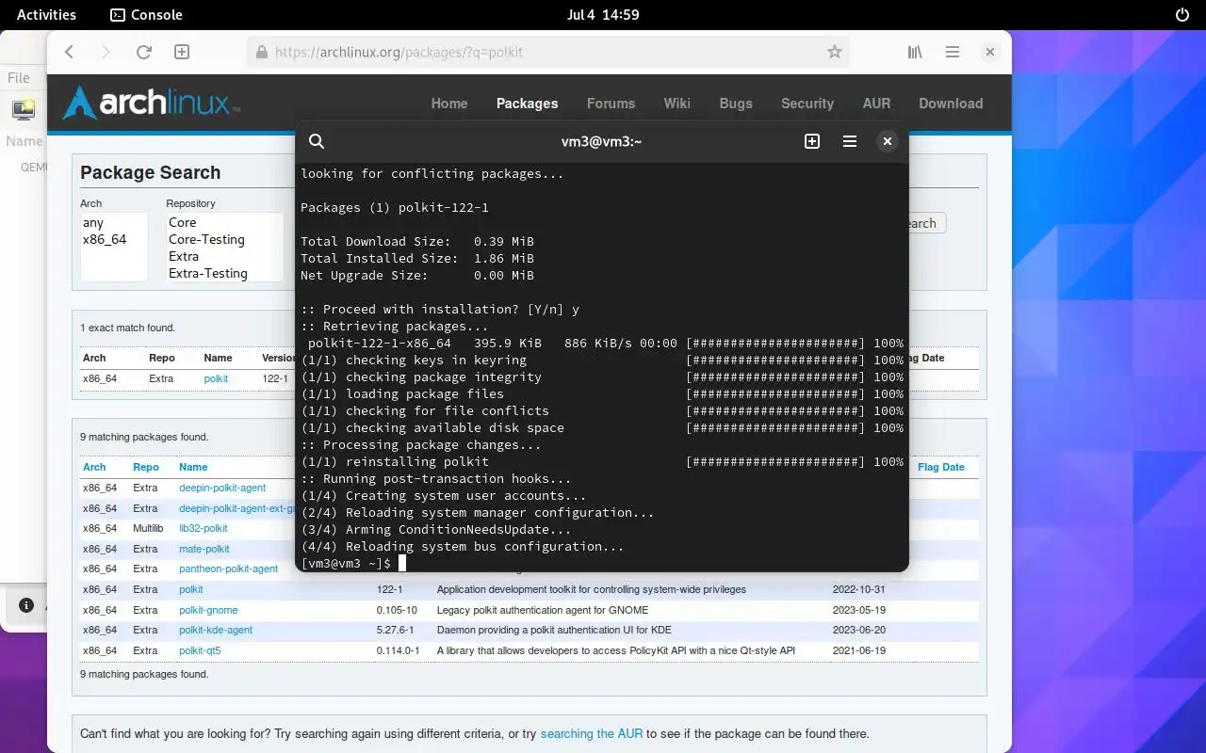Screen dimensions: 1206x753
Task: Open a new browser tab
Action: click(x=182, y=53)
